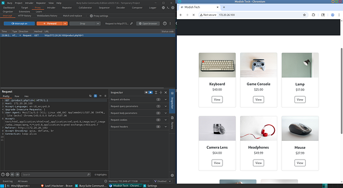Switch to WebSockets history tab
Viewport: 343px width, 188px height.
click(47, 16)
